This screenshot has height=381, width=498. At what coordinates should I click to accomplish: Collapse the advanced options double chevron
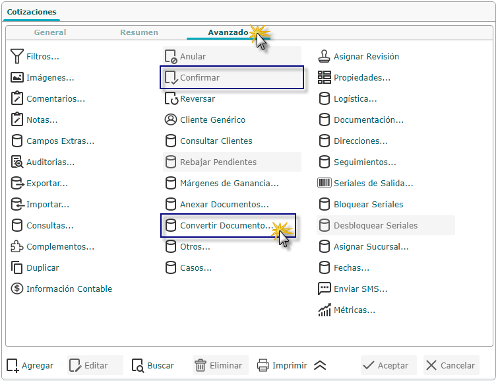point(320,365)
